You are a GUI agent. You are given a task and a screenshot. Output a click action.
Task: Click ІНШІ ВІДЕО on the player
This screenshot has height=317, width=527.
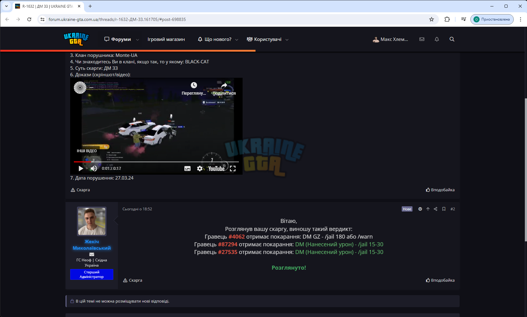(x=87, y=151)
